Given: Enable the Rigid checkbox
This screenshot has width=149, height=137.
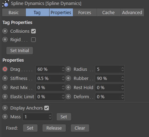Looking at the screenshot, I should (x=34, y=40).
